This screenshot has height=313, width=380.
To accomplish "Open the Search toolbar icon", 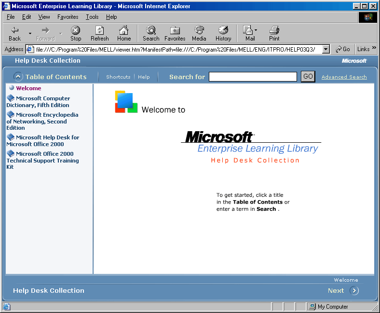I will (151, 30).
